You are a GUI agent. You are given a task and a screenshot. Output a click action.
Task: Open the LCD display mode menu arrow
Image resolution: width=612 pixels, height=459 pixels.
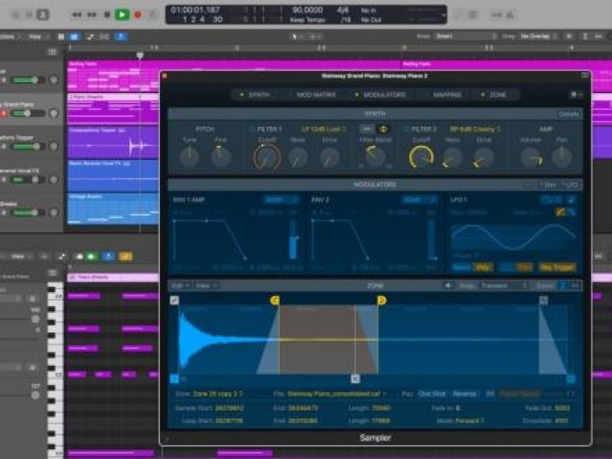click(443, 15)
